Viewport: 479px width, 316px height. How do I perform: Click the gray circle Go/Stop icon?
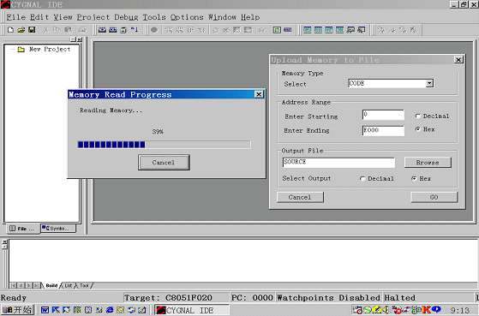154,30
